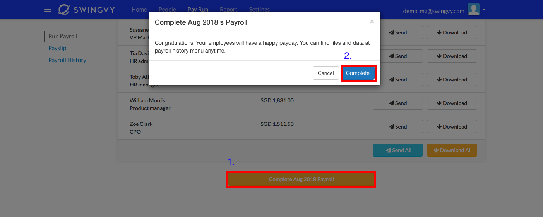Close the payroll dialog with X

click(372, 22)
